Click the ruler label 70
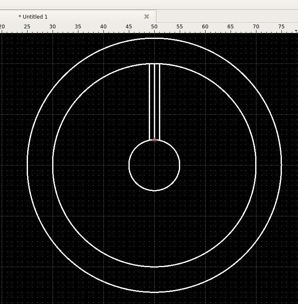This screenshot has width=298, height=304. pyautogui.click(x=256, y=27)
